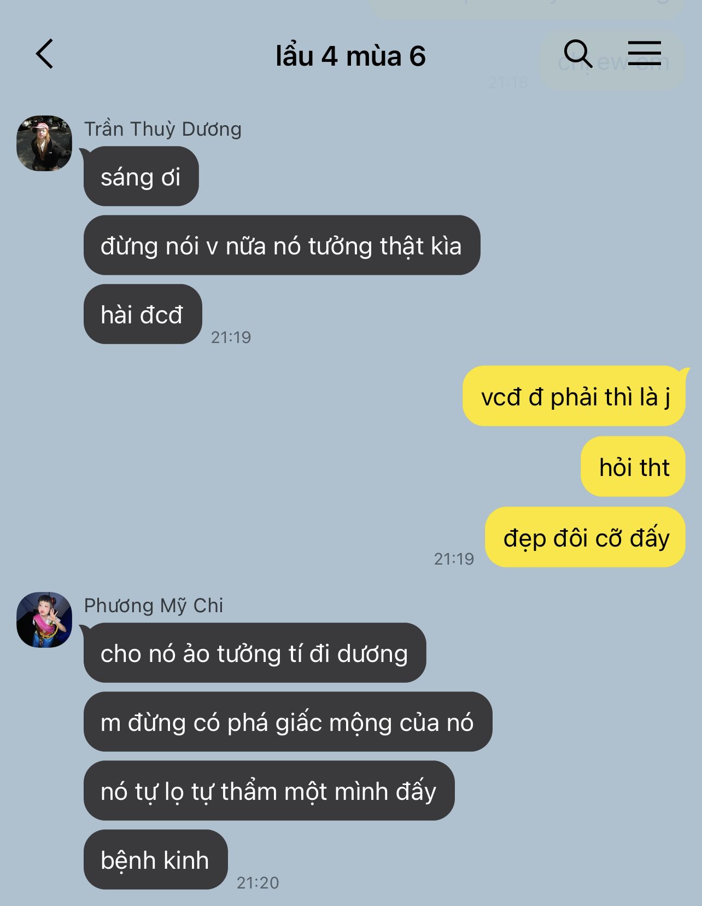Open the hamburger menu icon
Viewport: 702px width, 906px height.
coord(644,53)
